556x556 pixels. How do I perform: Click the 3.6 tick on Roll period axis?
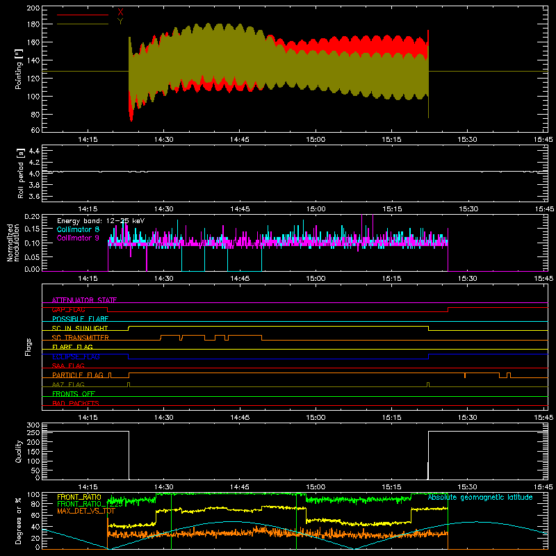click(34, 196)
